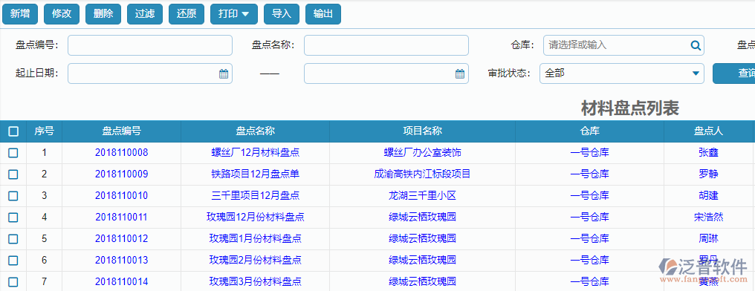Open calendar icon in end date field
The height and width of the screenshot is (291, 755).
click(x=460, y=73)
